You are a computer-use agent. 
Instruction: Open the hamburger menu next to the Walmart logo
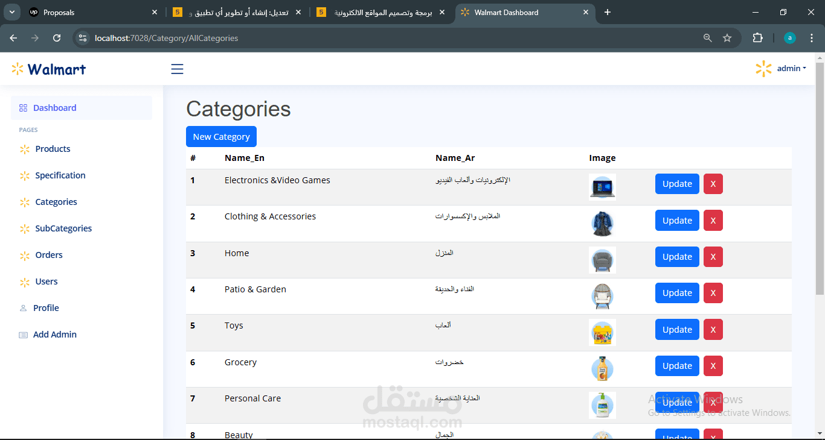177,68
